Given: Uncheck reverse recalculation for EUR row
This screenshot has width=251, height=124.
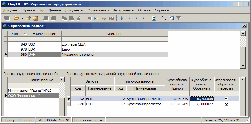Looking at the screenshot, I should pos(226,99).
